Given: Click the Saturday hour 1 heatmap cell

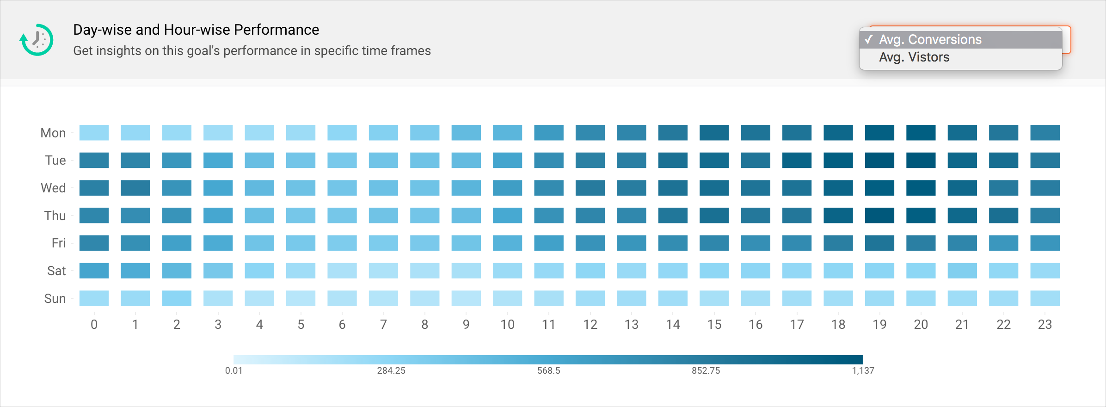Looking at the screenshot, I should click(x=135, y=271).
